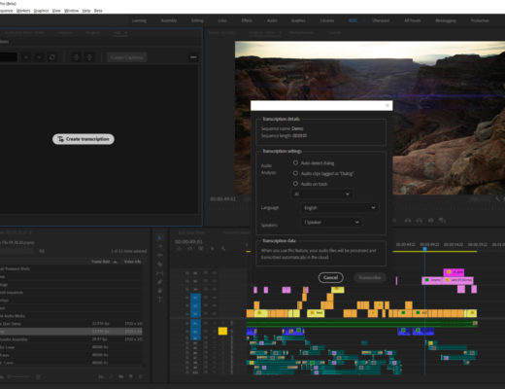Open the Speakers dropdown
Image resolution: width=505 pixels, height=389 pixels.
click(331, 222)
